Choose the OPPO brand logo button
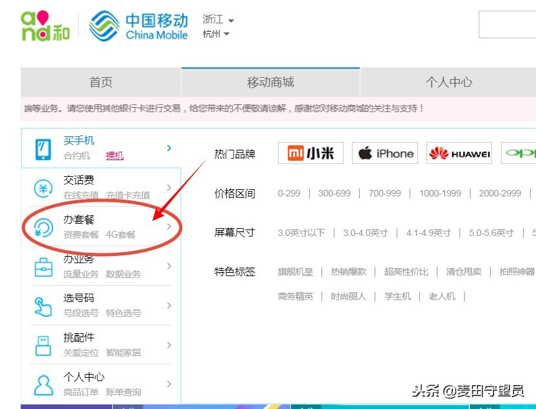 (x=519, y=153)
